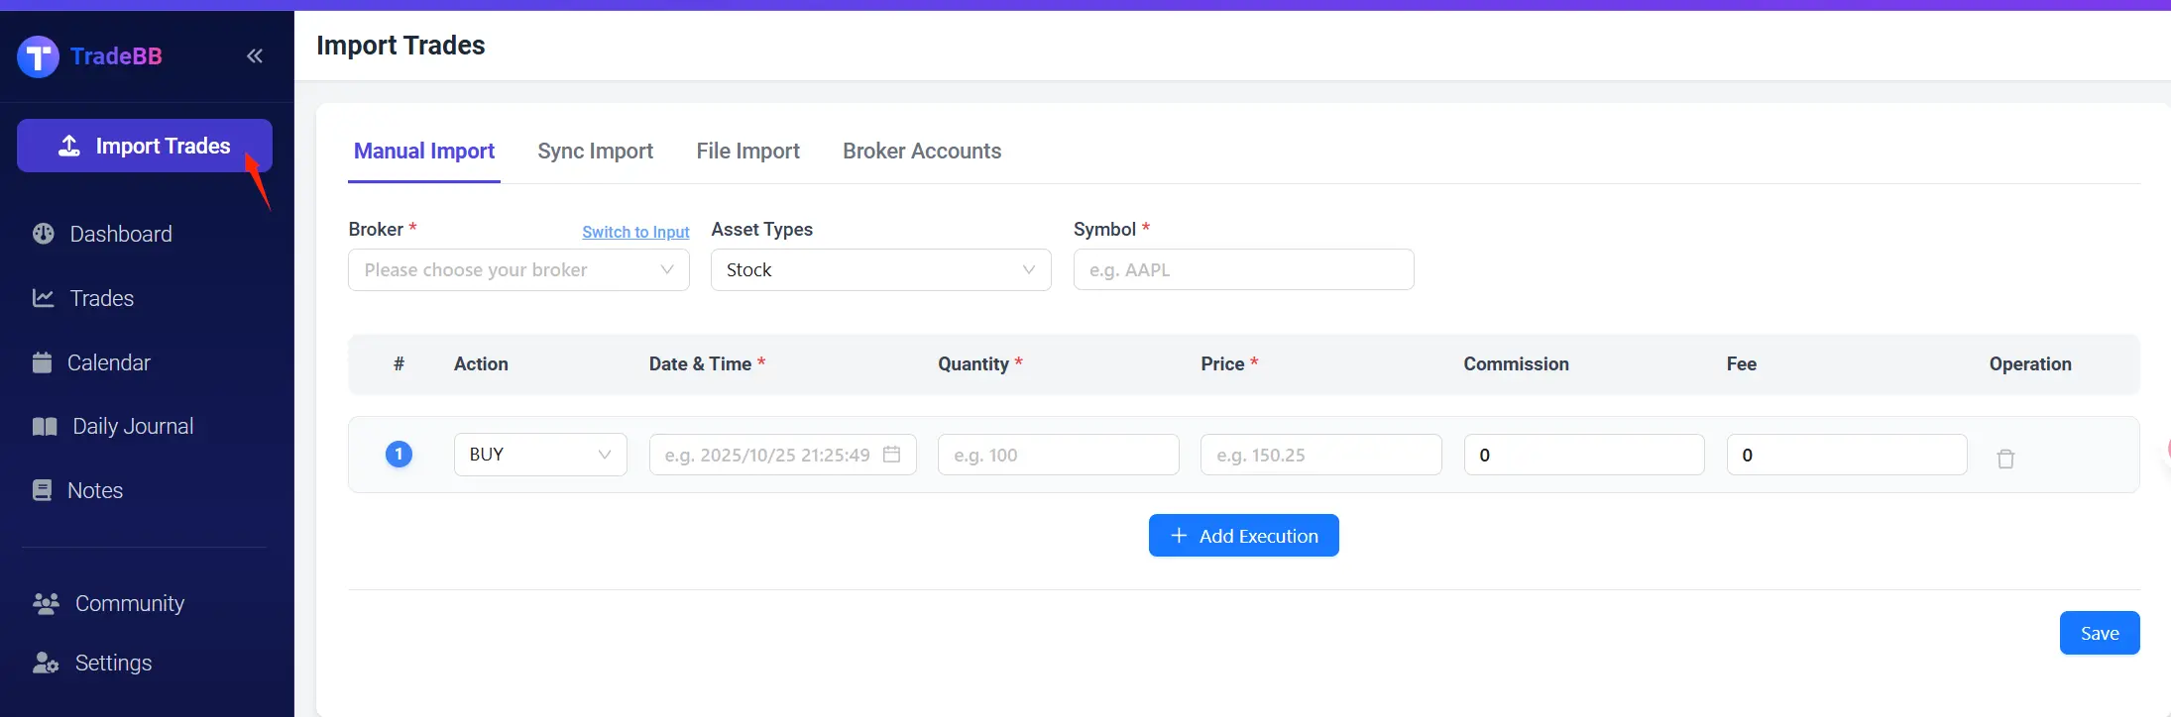Click the Calendar icon in sidebar
2171x717 pixels.
[x=42, y=362]
